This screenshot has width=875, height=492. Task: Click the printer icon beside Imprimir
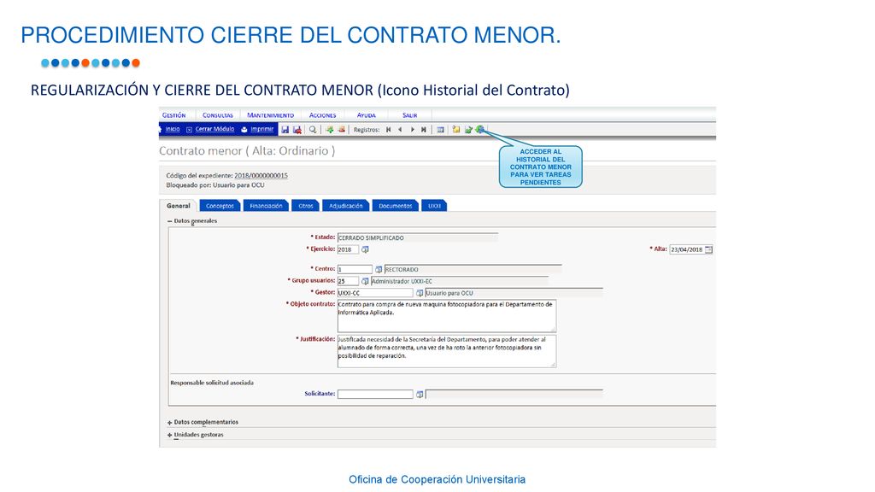click(x=244, y=130)
